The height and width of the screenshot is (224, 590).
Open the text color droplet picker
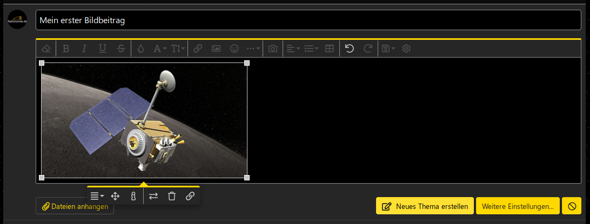(x=140, y=48)
